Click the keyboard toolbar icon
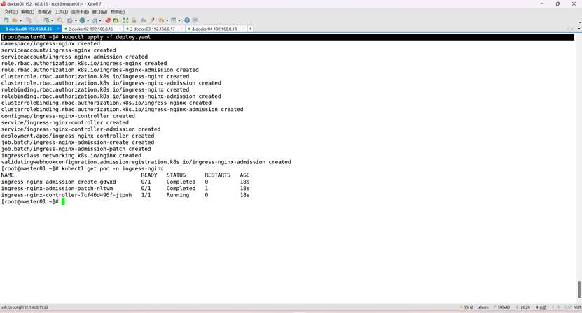 coord(144,20)
